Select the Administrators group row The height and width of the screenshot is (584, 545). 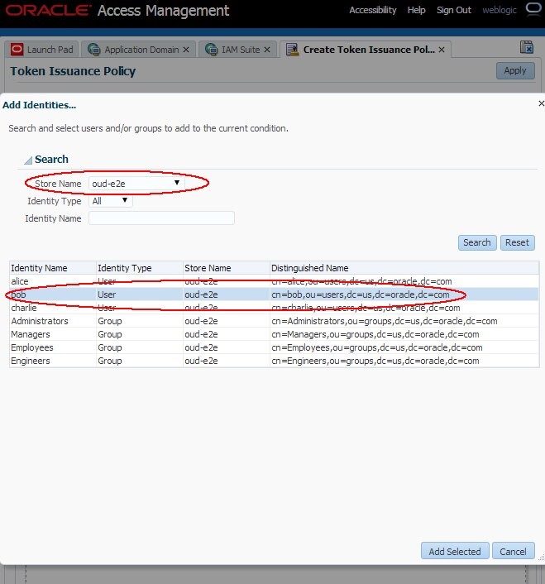click(x=274, y=321)
